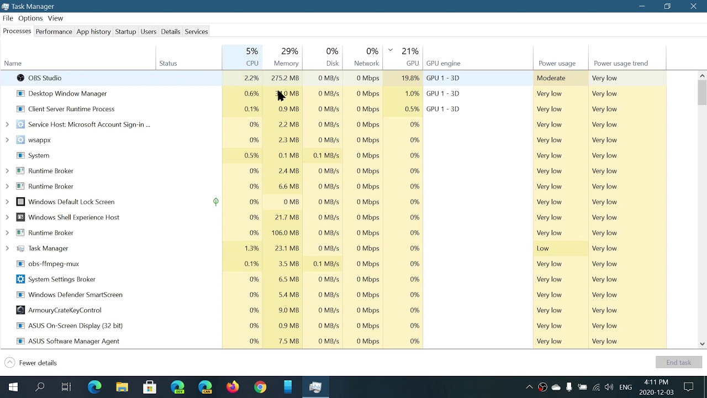Launch Firefox from the taskbar
707x398 pixels.
coord(233,387)
